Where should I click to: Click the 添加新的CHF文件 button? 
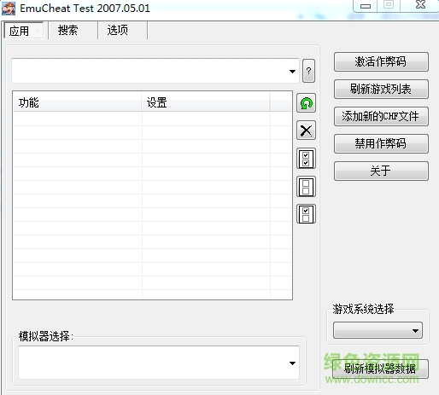(381, 116)
